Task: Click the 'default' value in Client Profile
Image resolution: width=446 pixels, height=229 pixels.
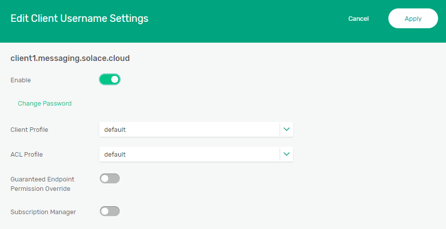Action: click(115, 130)
